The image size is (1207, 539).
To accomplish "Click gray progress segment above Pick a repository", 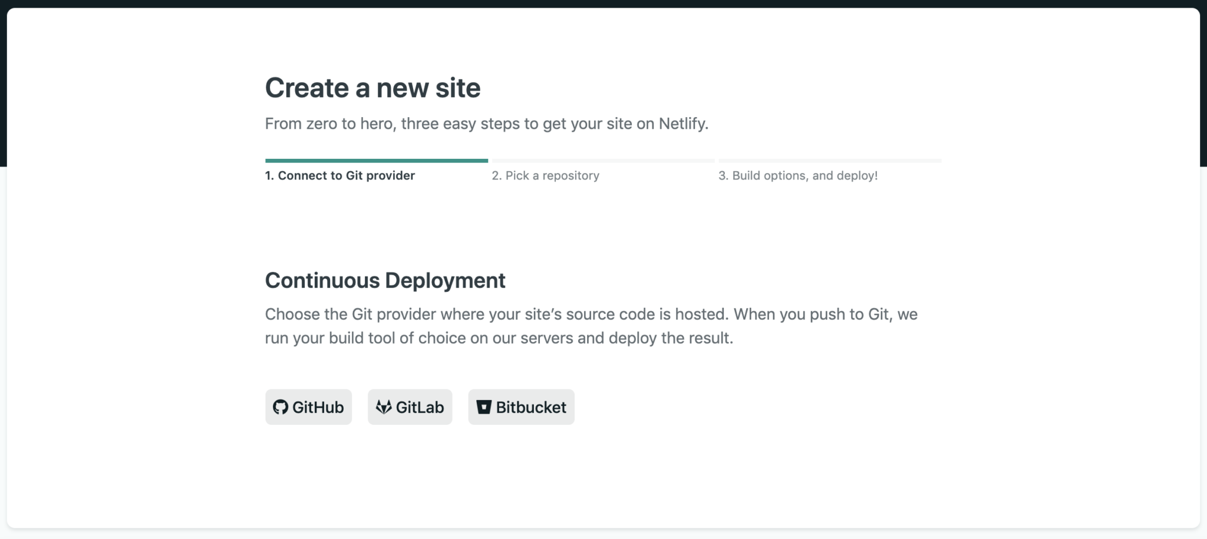I will (603, 161).
